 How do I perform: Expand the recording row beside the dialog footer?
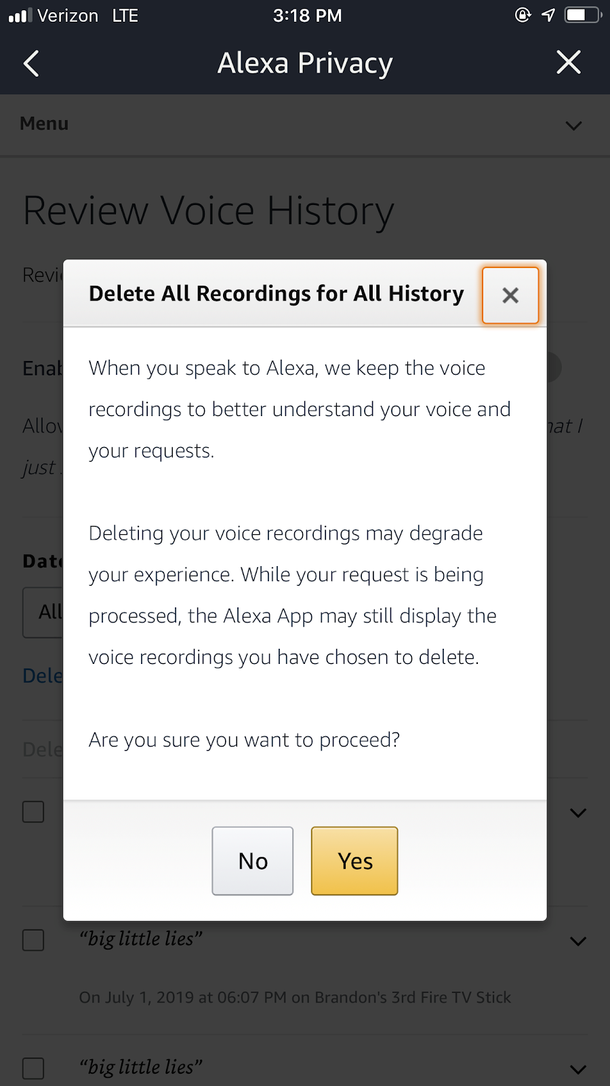(x=577, y=812)
